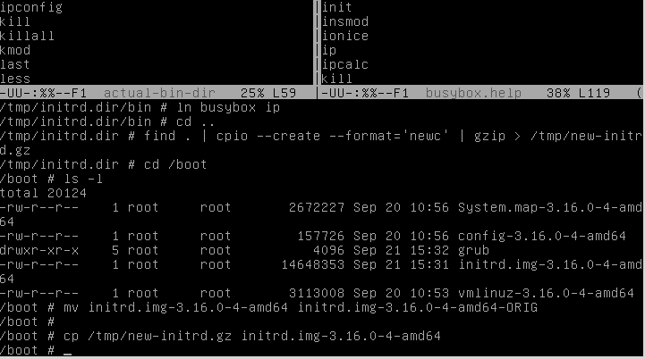This screenshot has height=359, width=645.
Task: Click the 'less' line in left buffer
Action: click(15, 78)
